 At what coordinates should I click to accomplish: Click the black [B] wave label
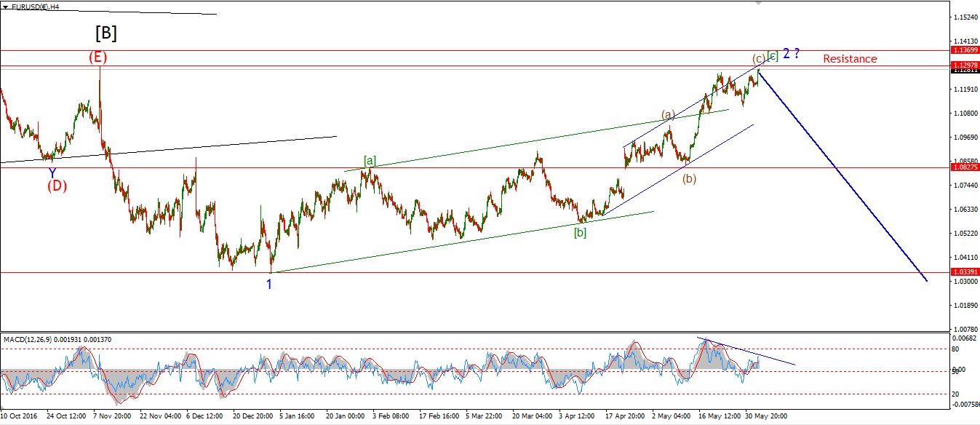point(105,33)
